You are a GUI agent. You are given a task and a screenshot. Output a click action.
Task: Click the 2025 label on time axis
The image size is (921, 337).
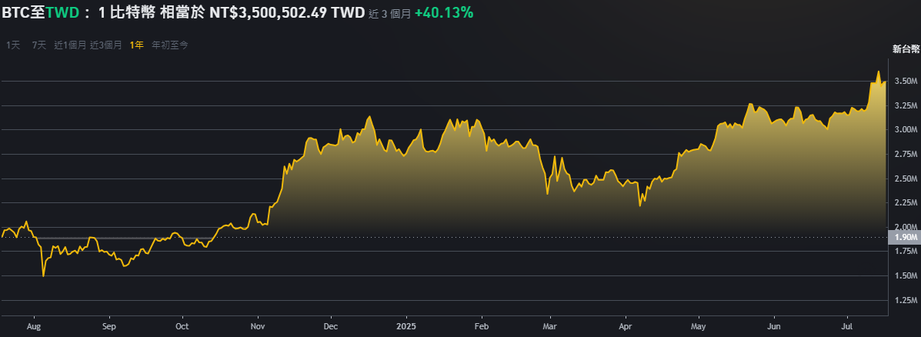406,326
